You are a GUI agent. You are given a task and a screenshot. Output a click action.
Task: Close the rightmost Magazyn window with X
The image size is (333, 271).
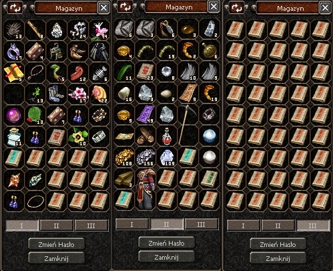[325, 8]
